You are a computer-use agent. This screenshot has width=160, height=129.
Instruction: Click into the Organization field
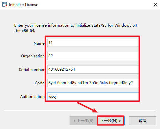pos(93,56)
